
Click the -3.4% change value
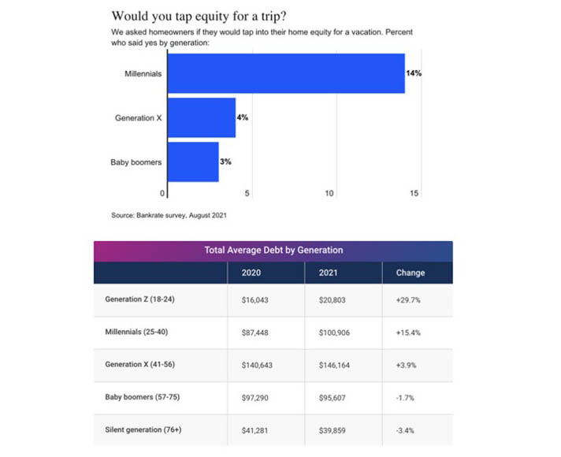(406, 430)
